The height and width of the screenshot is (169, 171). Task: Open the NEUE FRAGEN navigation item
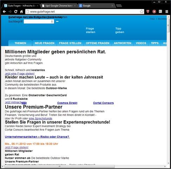pyautogui.click(x=45, y=43)
